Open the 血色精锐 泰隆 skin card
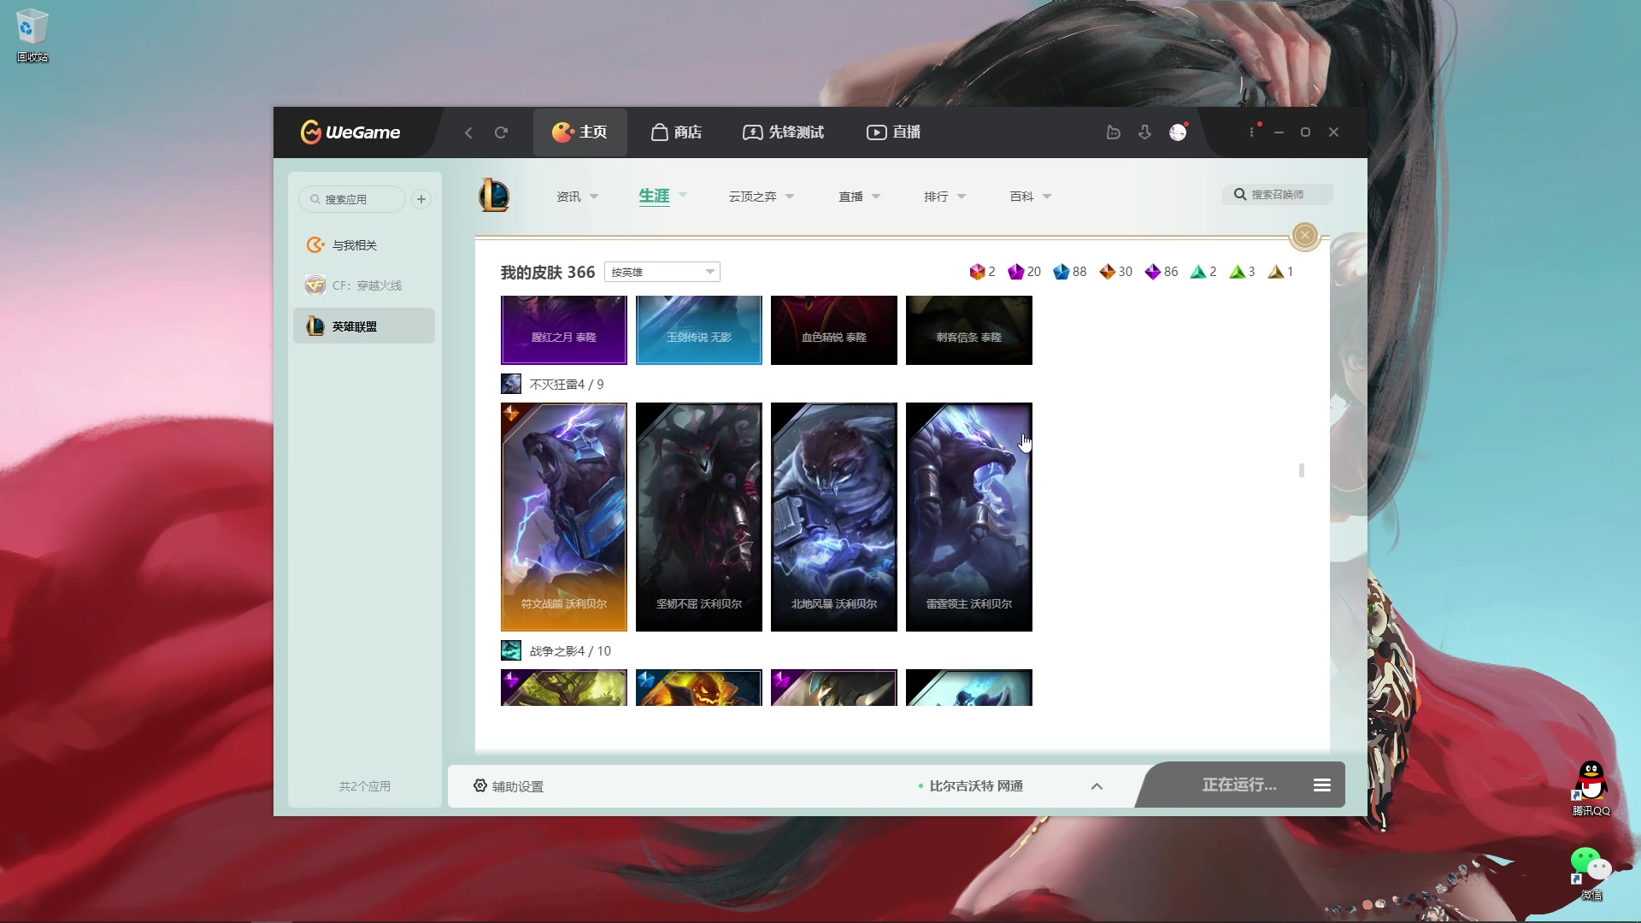The image size is (1641, 923). click(x=834, y=330)
